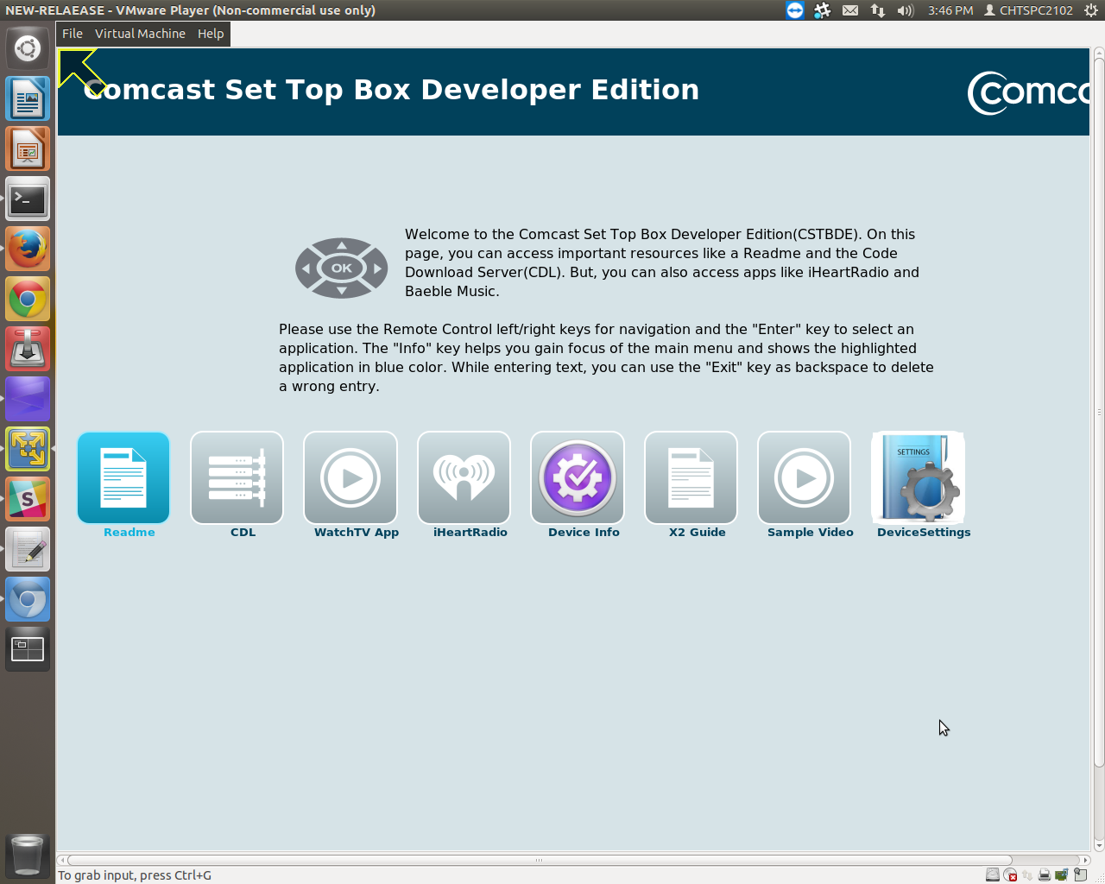Open the File menu
This screenshot has height=884, width=1105.
point(73,34)
